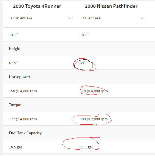This screenshot has width=155, height=156.
Task: Click the Torque row label
Action: 15,105
